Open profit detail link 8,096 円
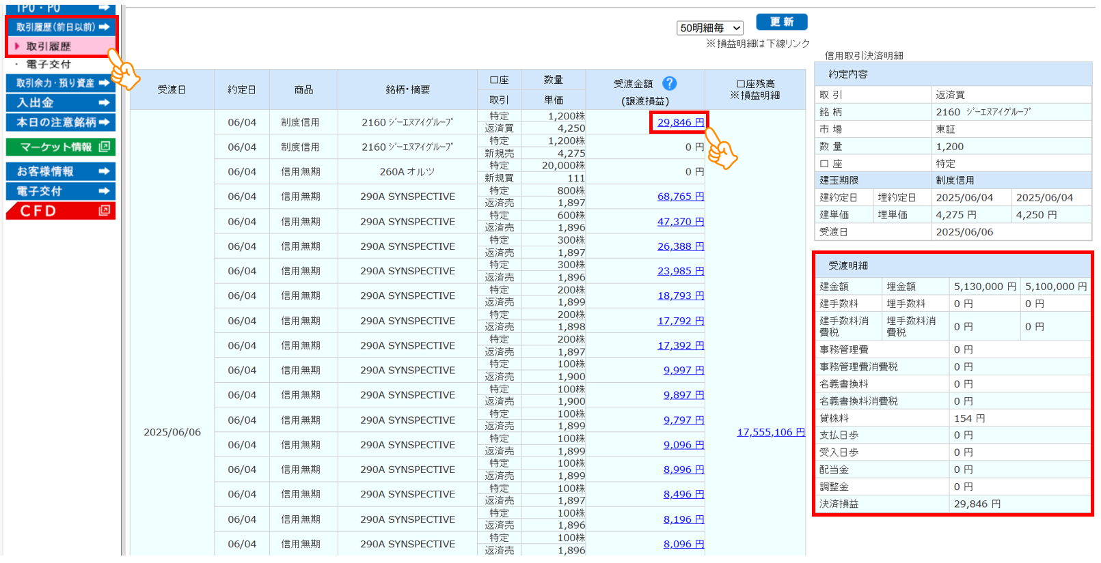The image size is (1101, 563). click(683, 544)
